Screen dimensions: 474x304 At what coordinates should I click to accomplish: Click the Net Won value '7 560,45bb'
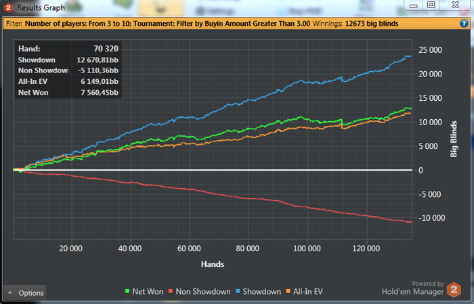coord(100,93)
